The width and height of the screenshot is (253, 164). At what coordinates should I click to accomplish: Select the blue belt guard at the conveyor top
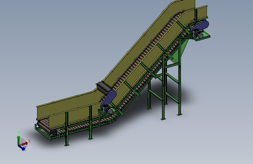[200, 26]
